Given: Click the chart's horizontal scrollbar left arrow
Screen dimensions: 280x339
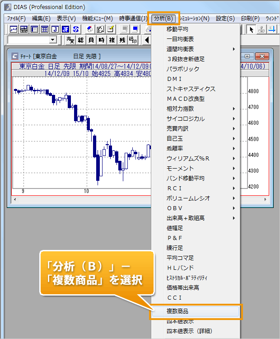Looking at the screenshot, I should [x=15, y=199].
